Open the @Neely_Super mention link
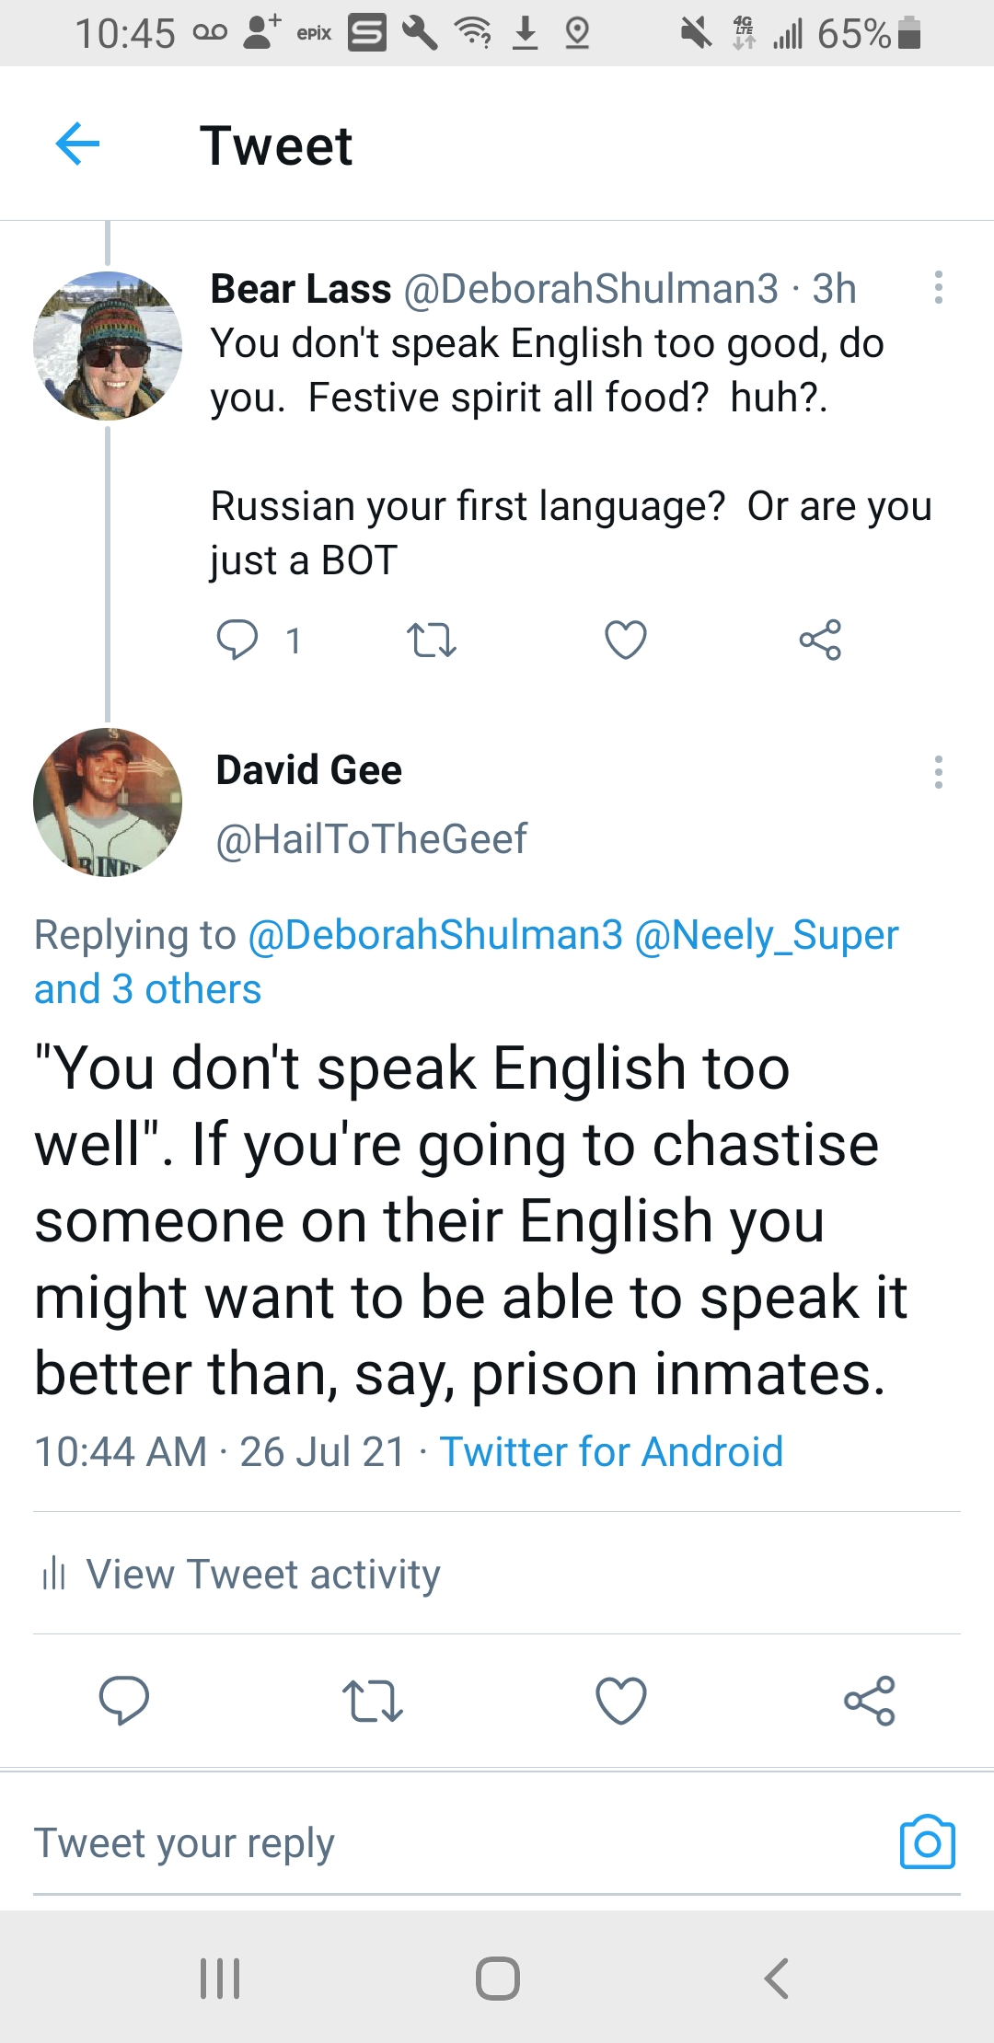Image resolution: width=994 pixels, height=2043 pixels. [766, 935]
